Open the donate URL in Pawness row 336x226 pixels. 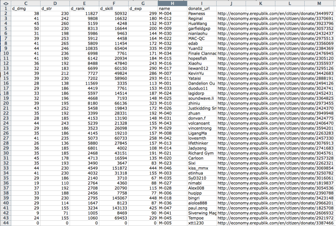(x=275, y=13)
